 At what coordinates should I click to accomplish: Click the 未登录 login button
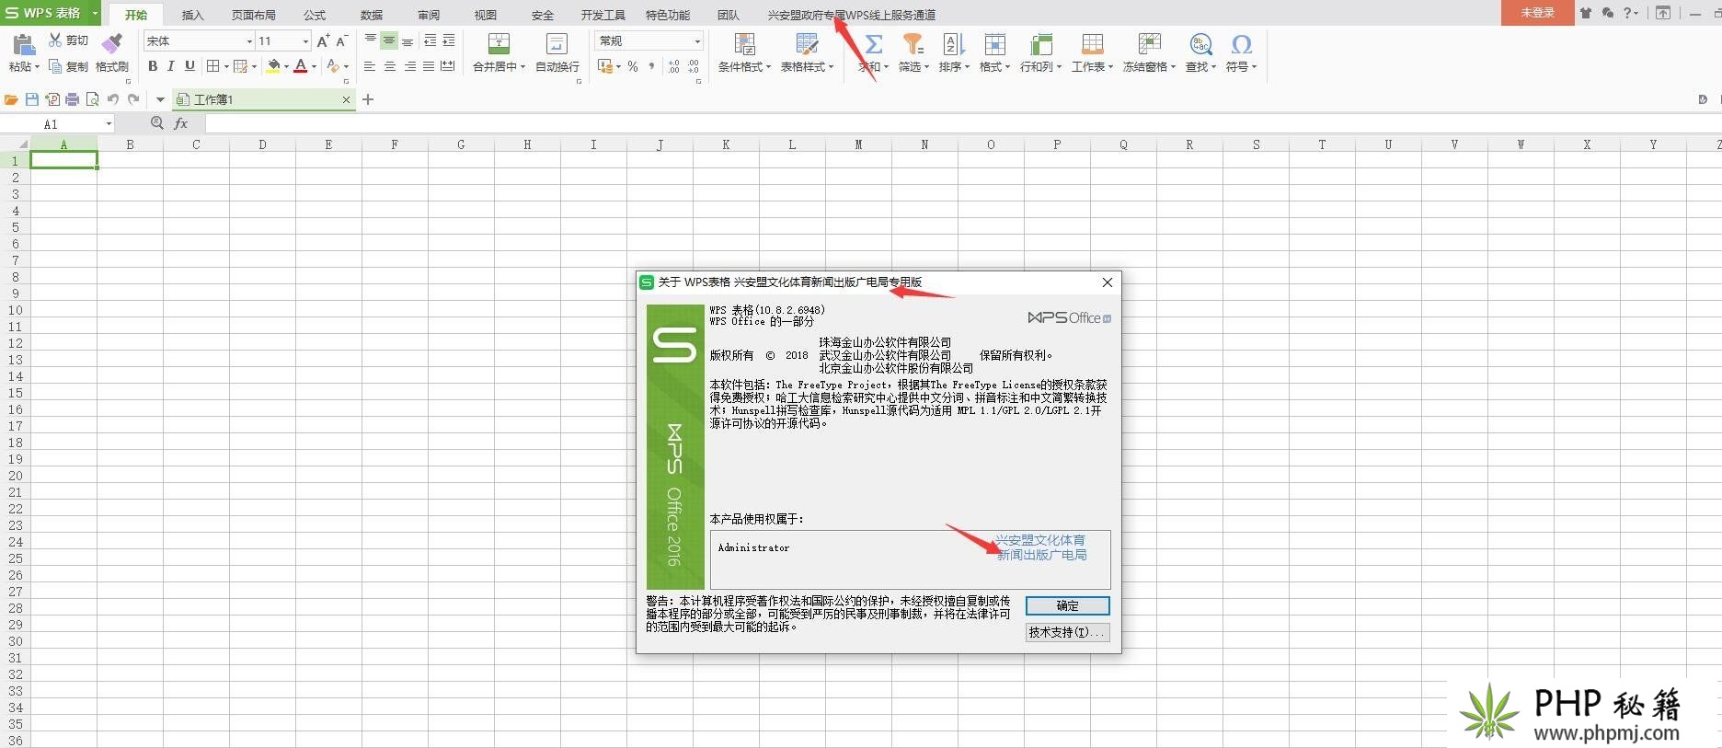pyautogui.click(x=1537, y=13)
